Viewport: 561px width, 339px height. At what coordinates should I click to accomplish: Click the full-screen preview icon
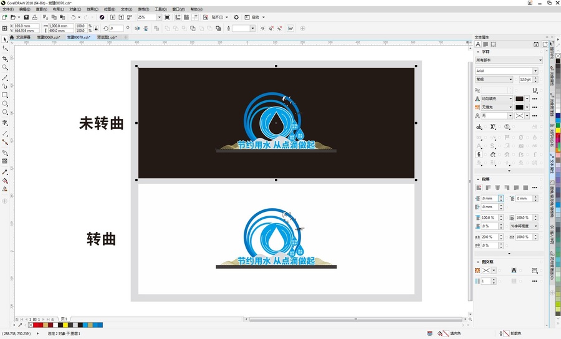click(167, 17)
